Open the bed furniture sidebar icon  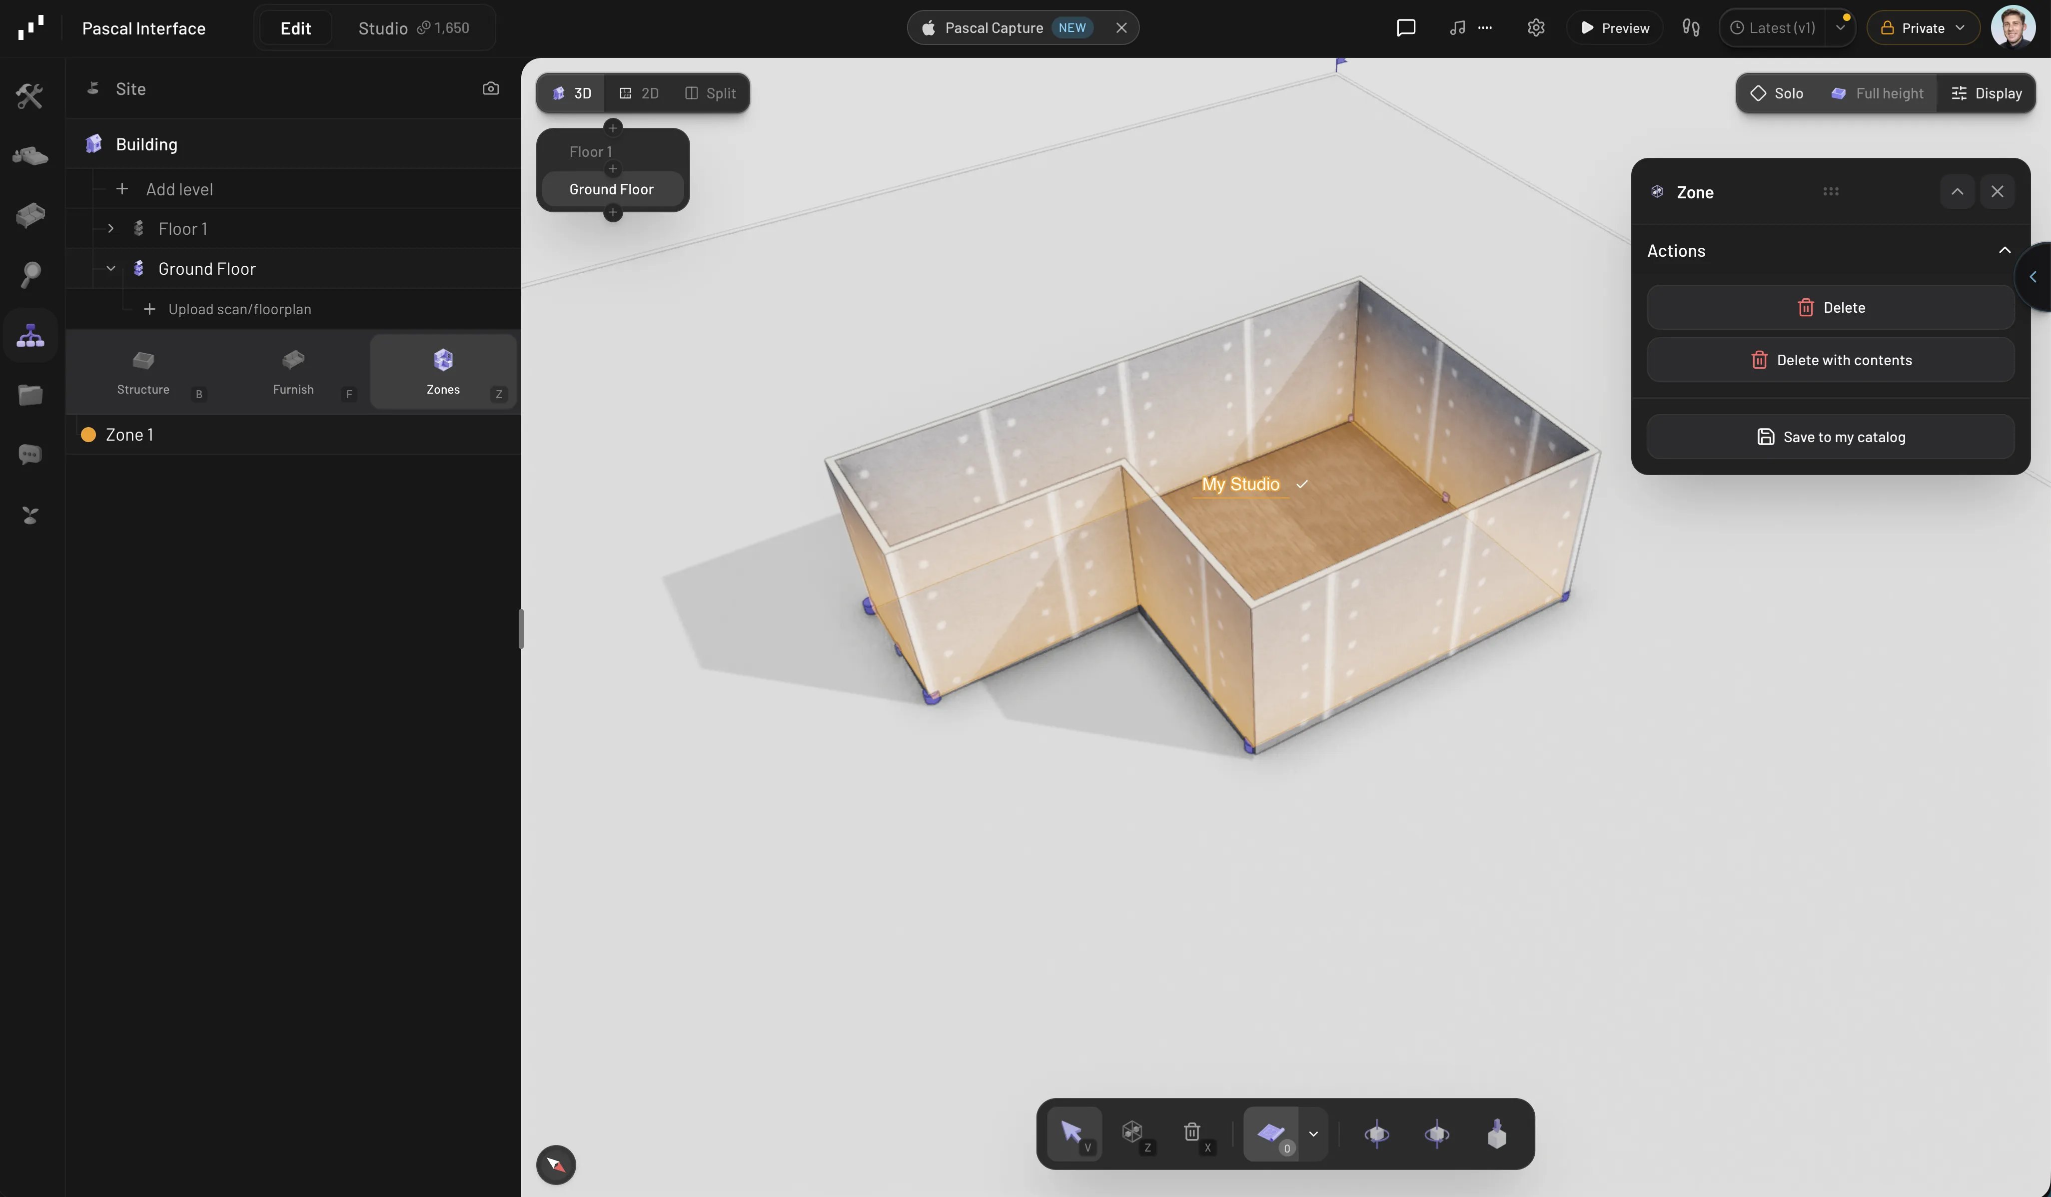point(30,155)
